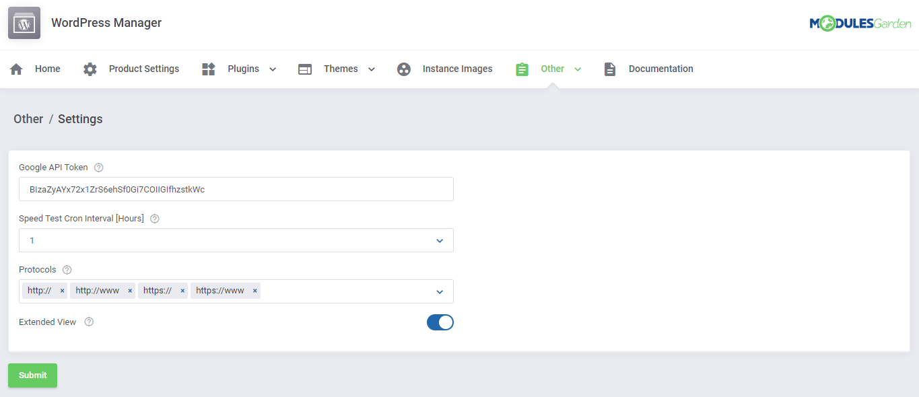The image size is (919, 397).
Task: Click the WordPress Manager title text
Action: click(106, 23)
